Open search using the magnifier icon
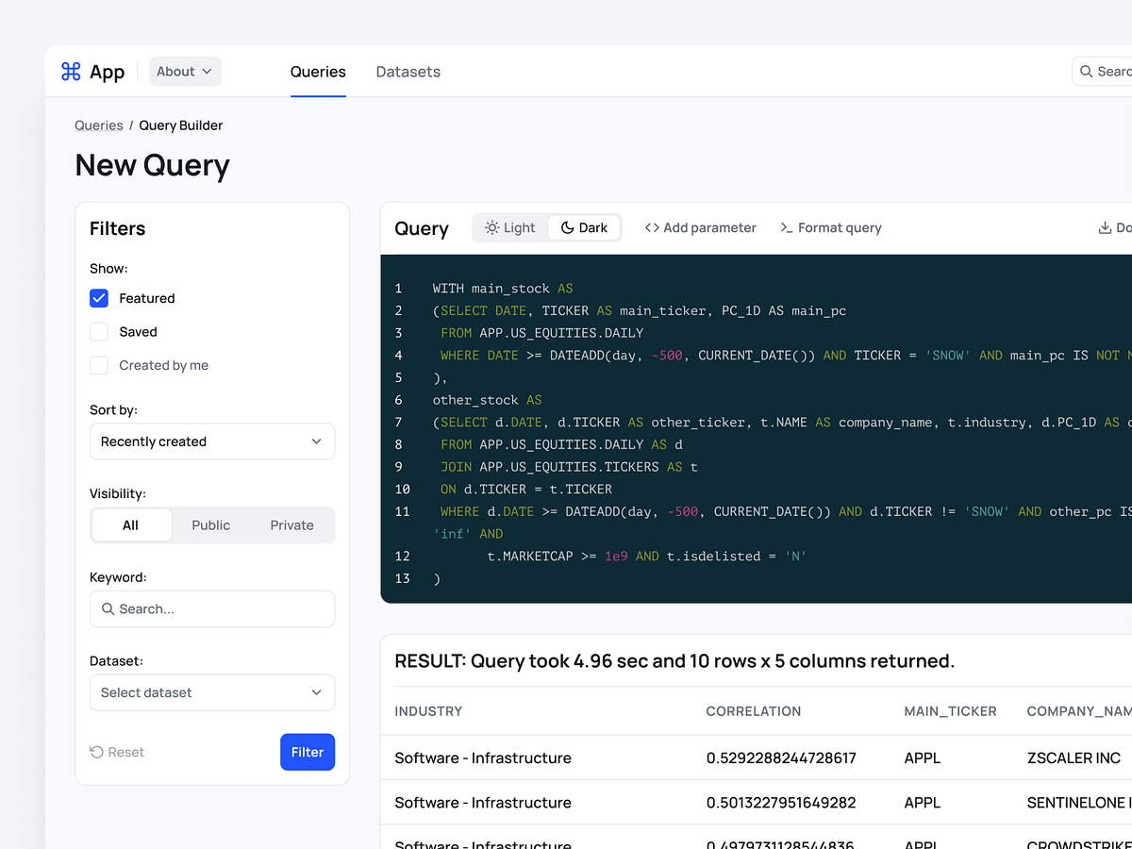Screen dimensions: 1132x849 (1086, 71)
